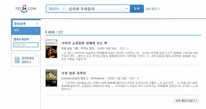Expand the 상세 검색 arrow icon
The height and width of the screenshot is (109, 206).
(159, 9)
